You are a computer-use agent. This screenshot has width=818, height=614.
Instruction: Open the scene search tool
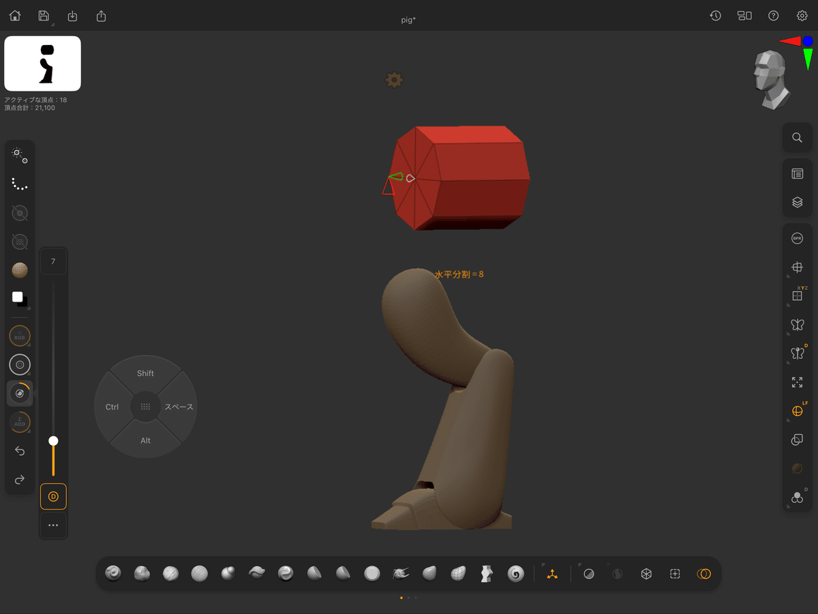[x=797, y=137]
